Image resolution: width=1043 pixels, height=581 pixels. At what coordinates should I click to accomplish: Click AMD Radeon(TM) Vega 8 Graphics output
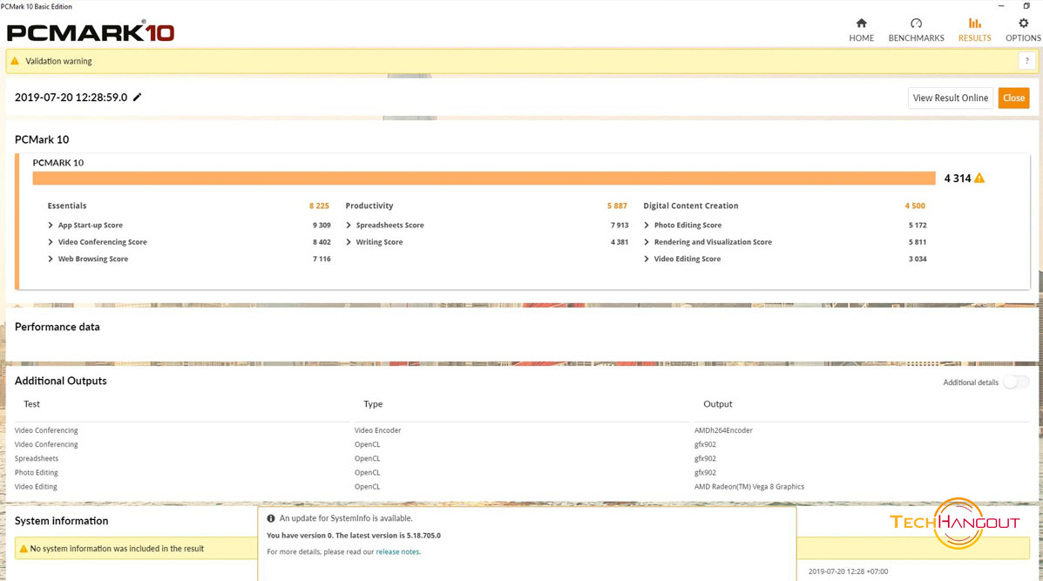(x=749, y=487)
